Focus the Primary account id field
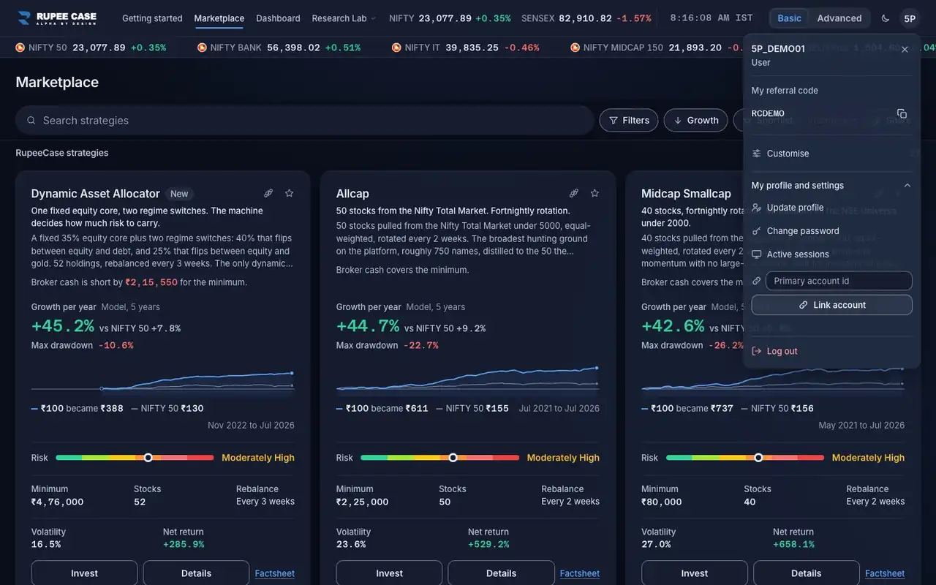 (839, 281)
